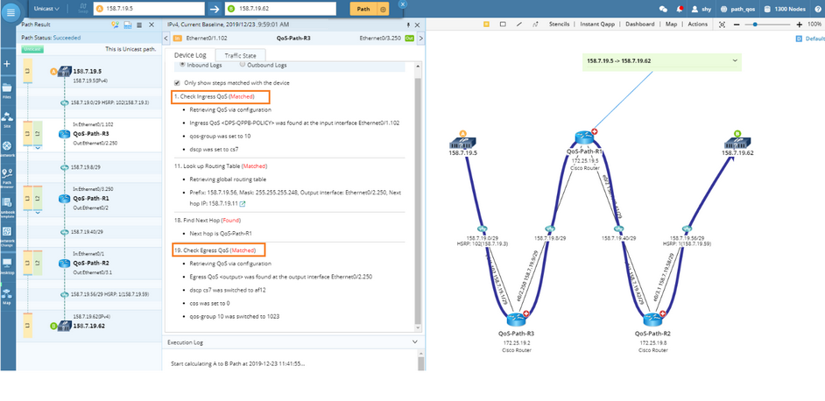
Task: Select the rectangle shape tool
Action: [x=503, y=25]
